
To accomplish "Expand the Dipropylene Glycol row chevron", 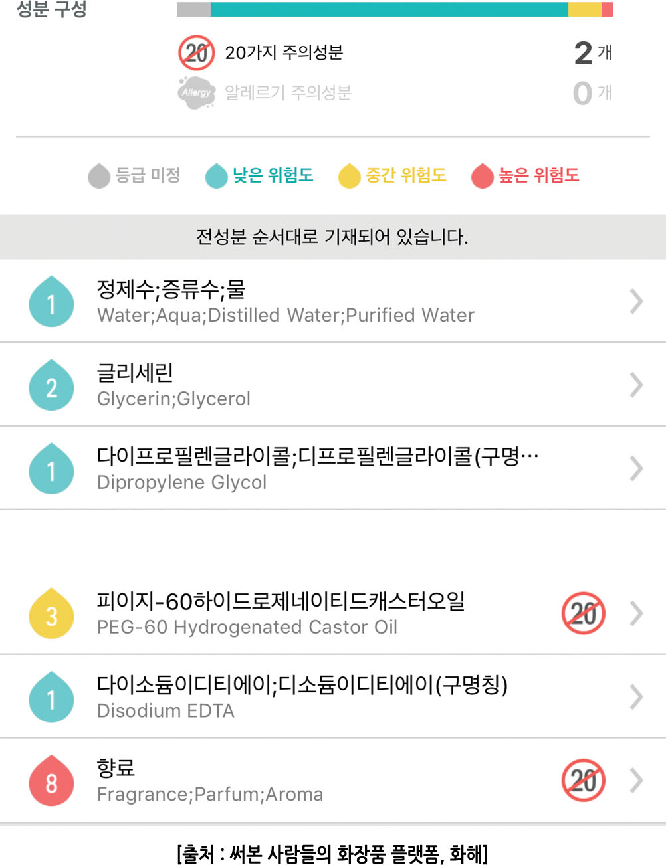I will coord(636,468).
